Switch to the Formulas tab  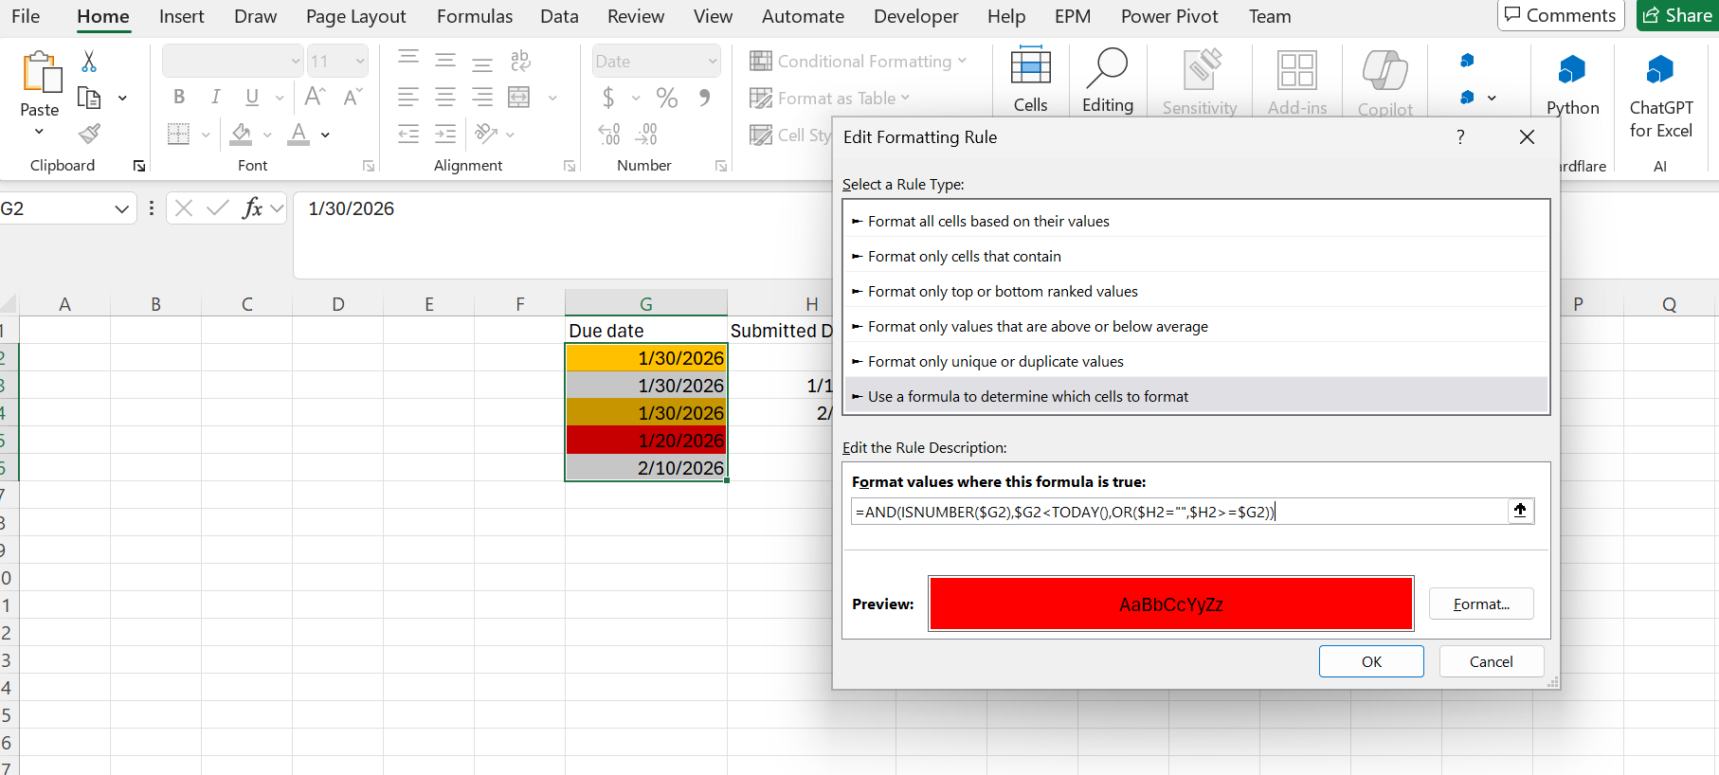click(x=474, y=16)
